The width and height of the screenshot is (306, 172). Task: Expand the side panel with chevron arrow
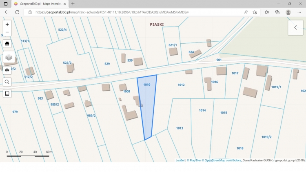click(x=295, y=28)
